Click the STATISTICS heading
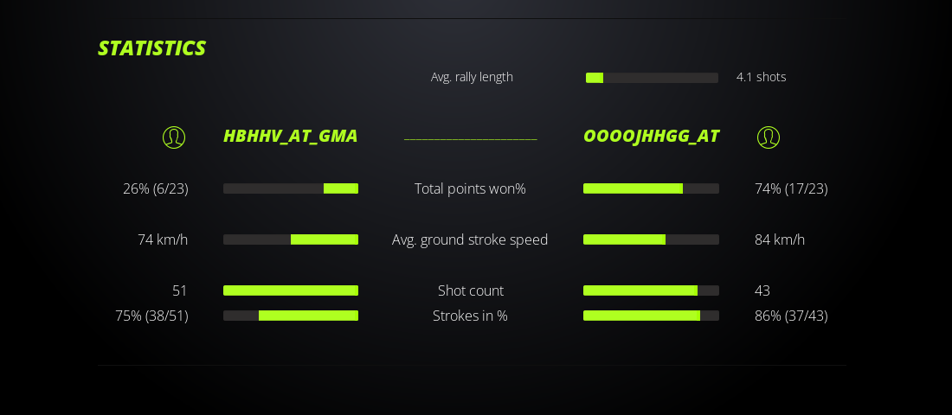The height and width of the screenshot is (415, 952). (x=151, y=48)
